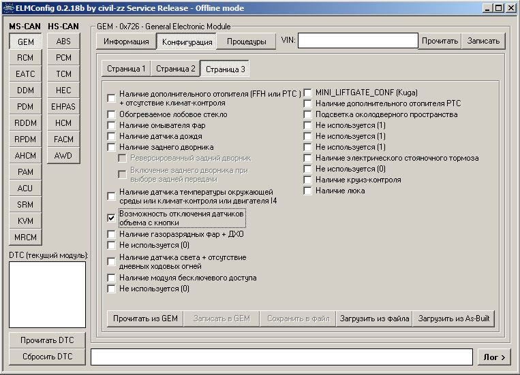
Task: Select the RCM module button
Action: point(25,58)
